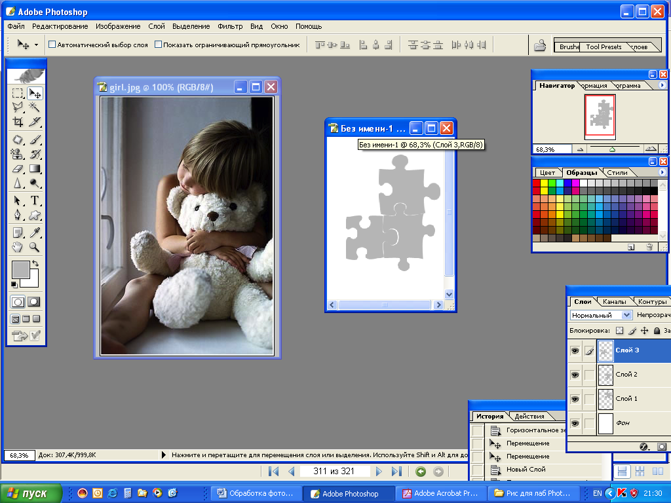Viewport: 671px width, 503px height.
Task: Select the Blur tool
Action: [x=18, y=183]
